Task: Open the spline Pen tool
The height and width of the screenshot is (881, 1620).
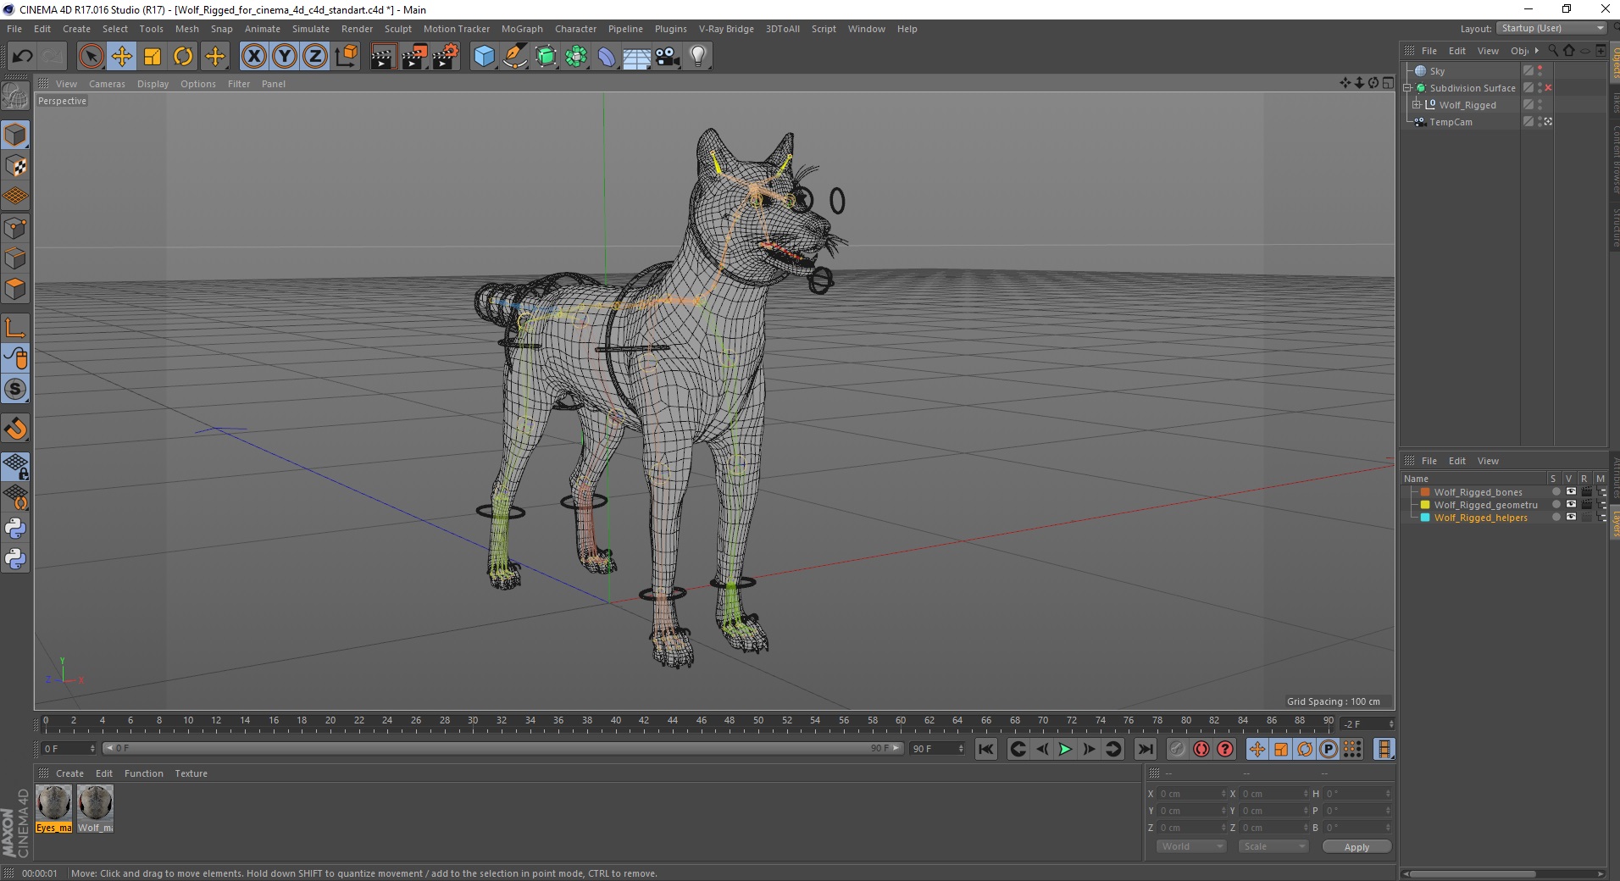Action: tap(515, 57)
